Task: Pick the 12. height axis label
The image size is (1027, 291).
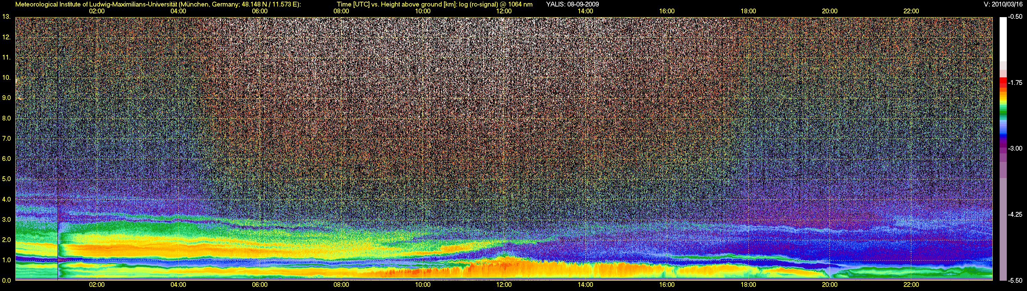Action: click(x=6, y=37)
